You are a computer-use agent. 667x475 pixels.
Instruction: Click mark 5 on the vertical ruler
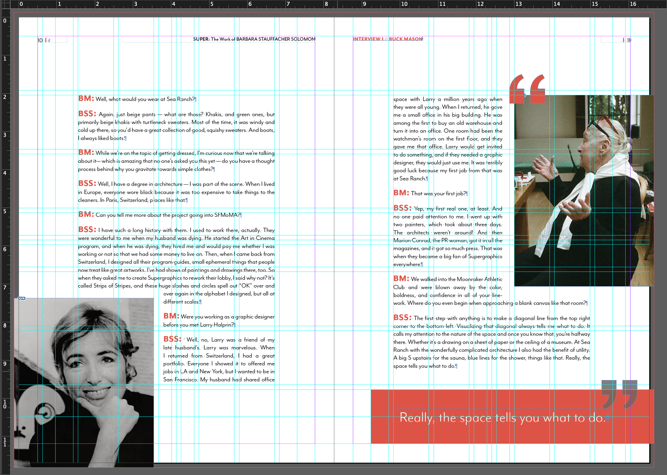point(5,211)
